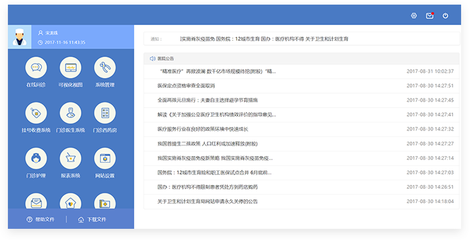Open the 在线问诊 chat bubble icon

tap(36, 68)
